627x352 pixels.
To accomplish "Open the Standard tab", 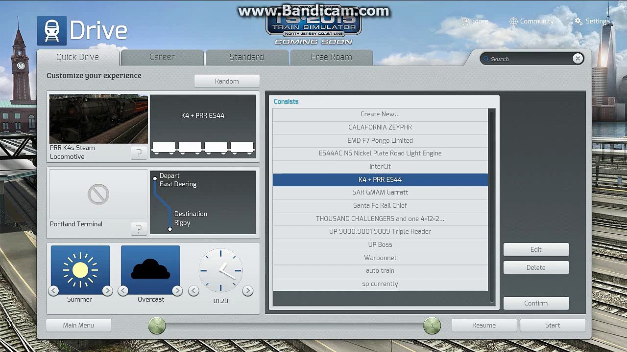I will 247,57.
